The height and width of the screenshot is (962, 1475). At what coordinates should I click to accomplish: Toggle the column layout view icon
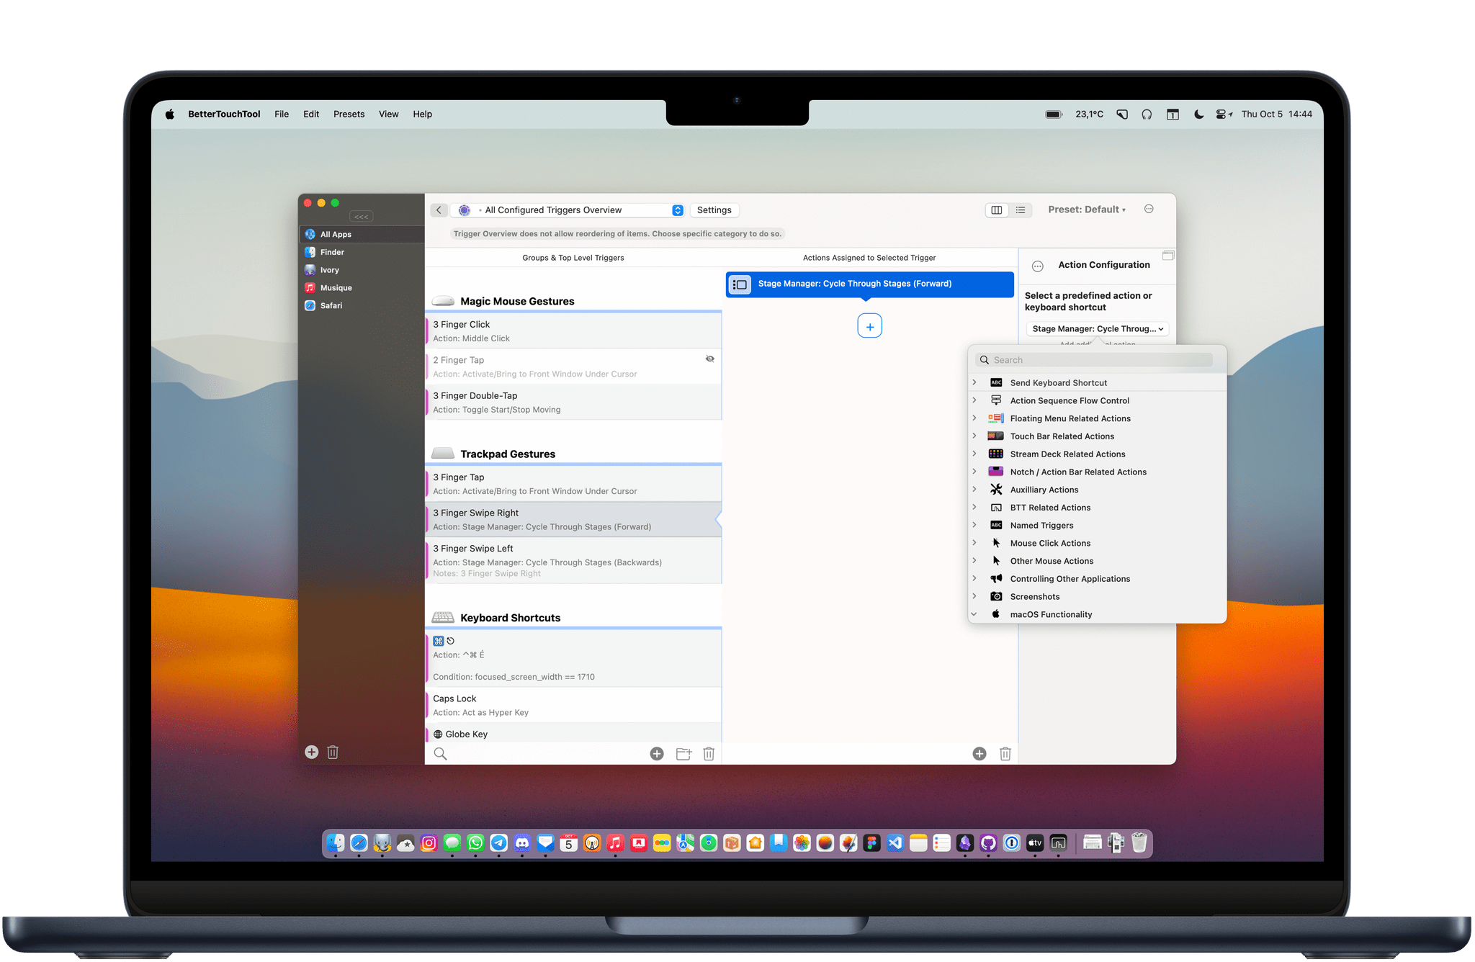[x=997, y=210]
